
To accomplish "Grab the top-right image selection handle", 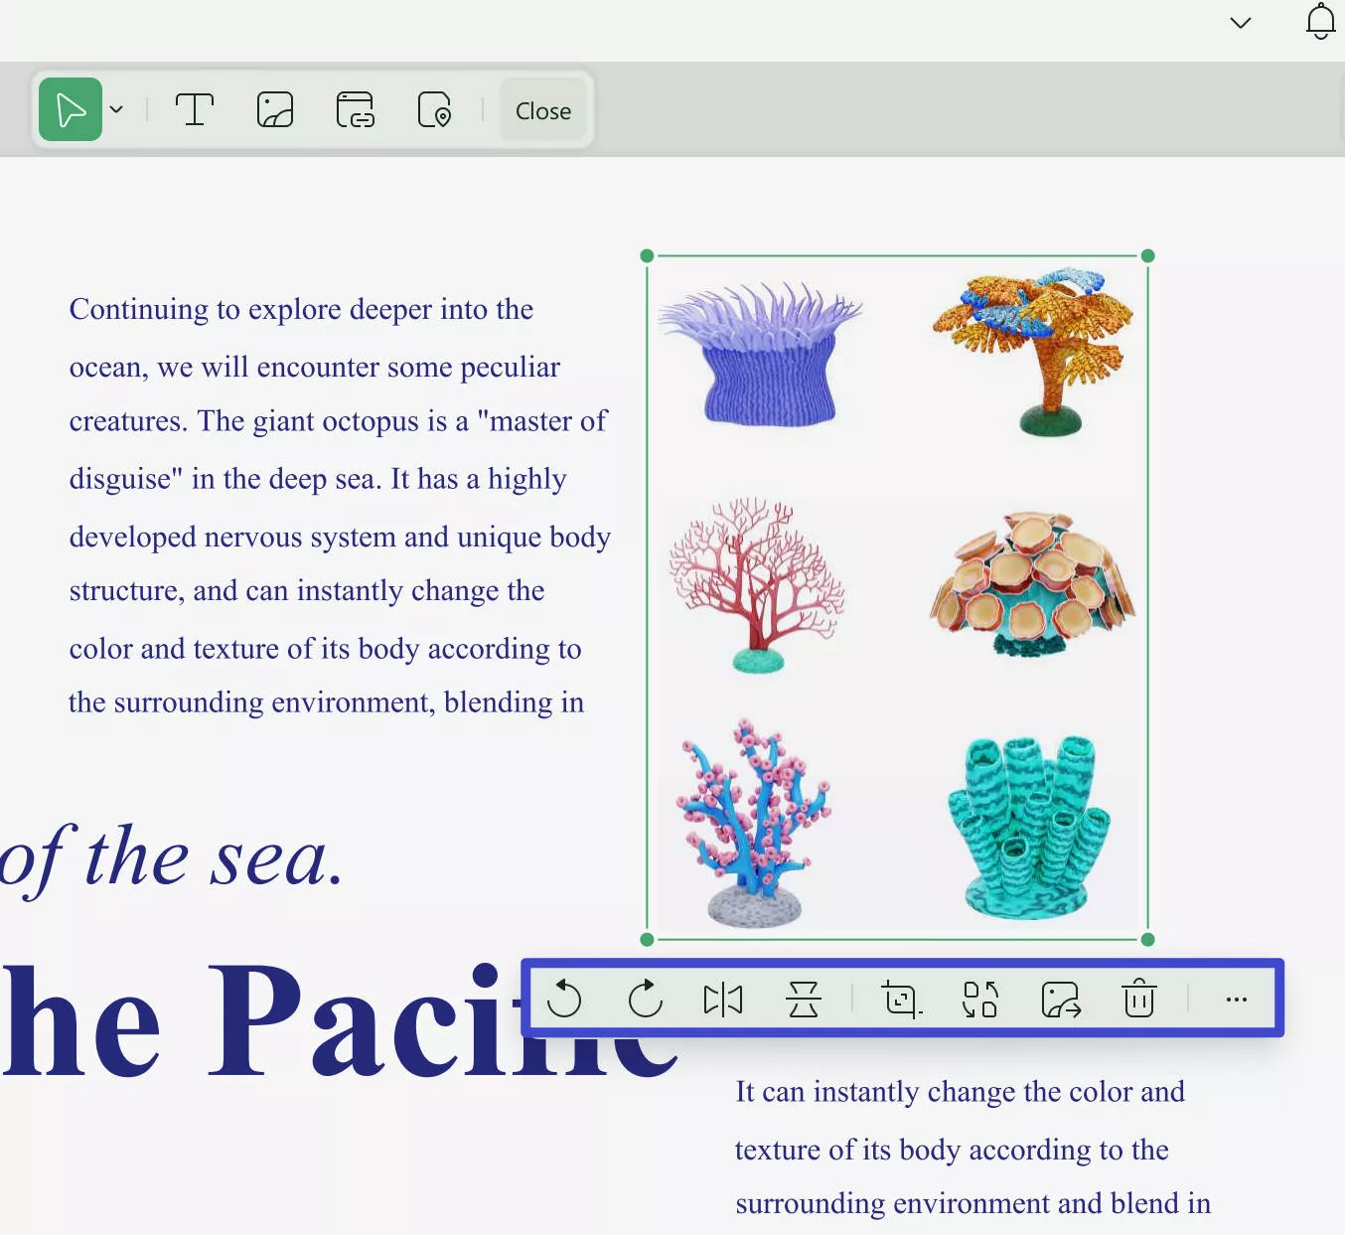I will tap(1148, 256).
